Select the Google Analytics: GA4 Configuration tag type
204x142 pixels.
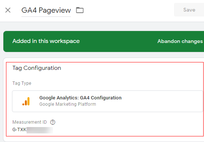(108, 101)
